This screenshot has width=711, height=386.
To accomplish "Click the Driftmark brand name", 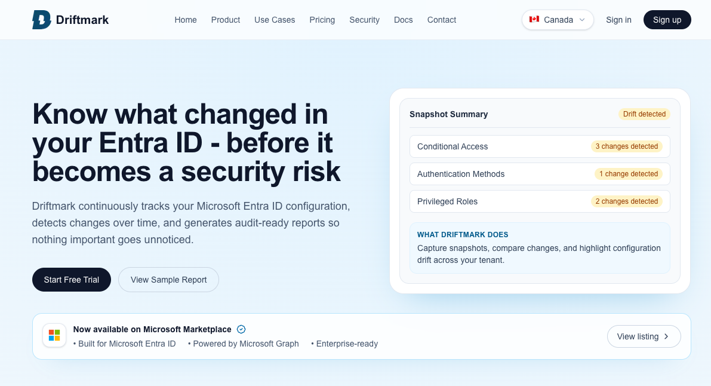I will [82, 20].
